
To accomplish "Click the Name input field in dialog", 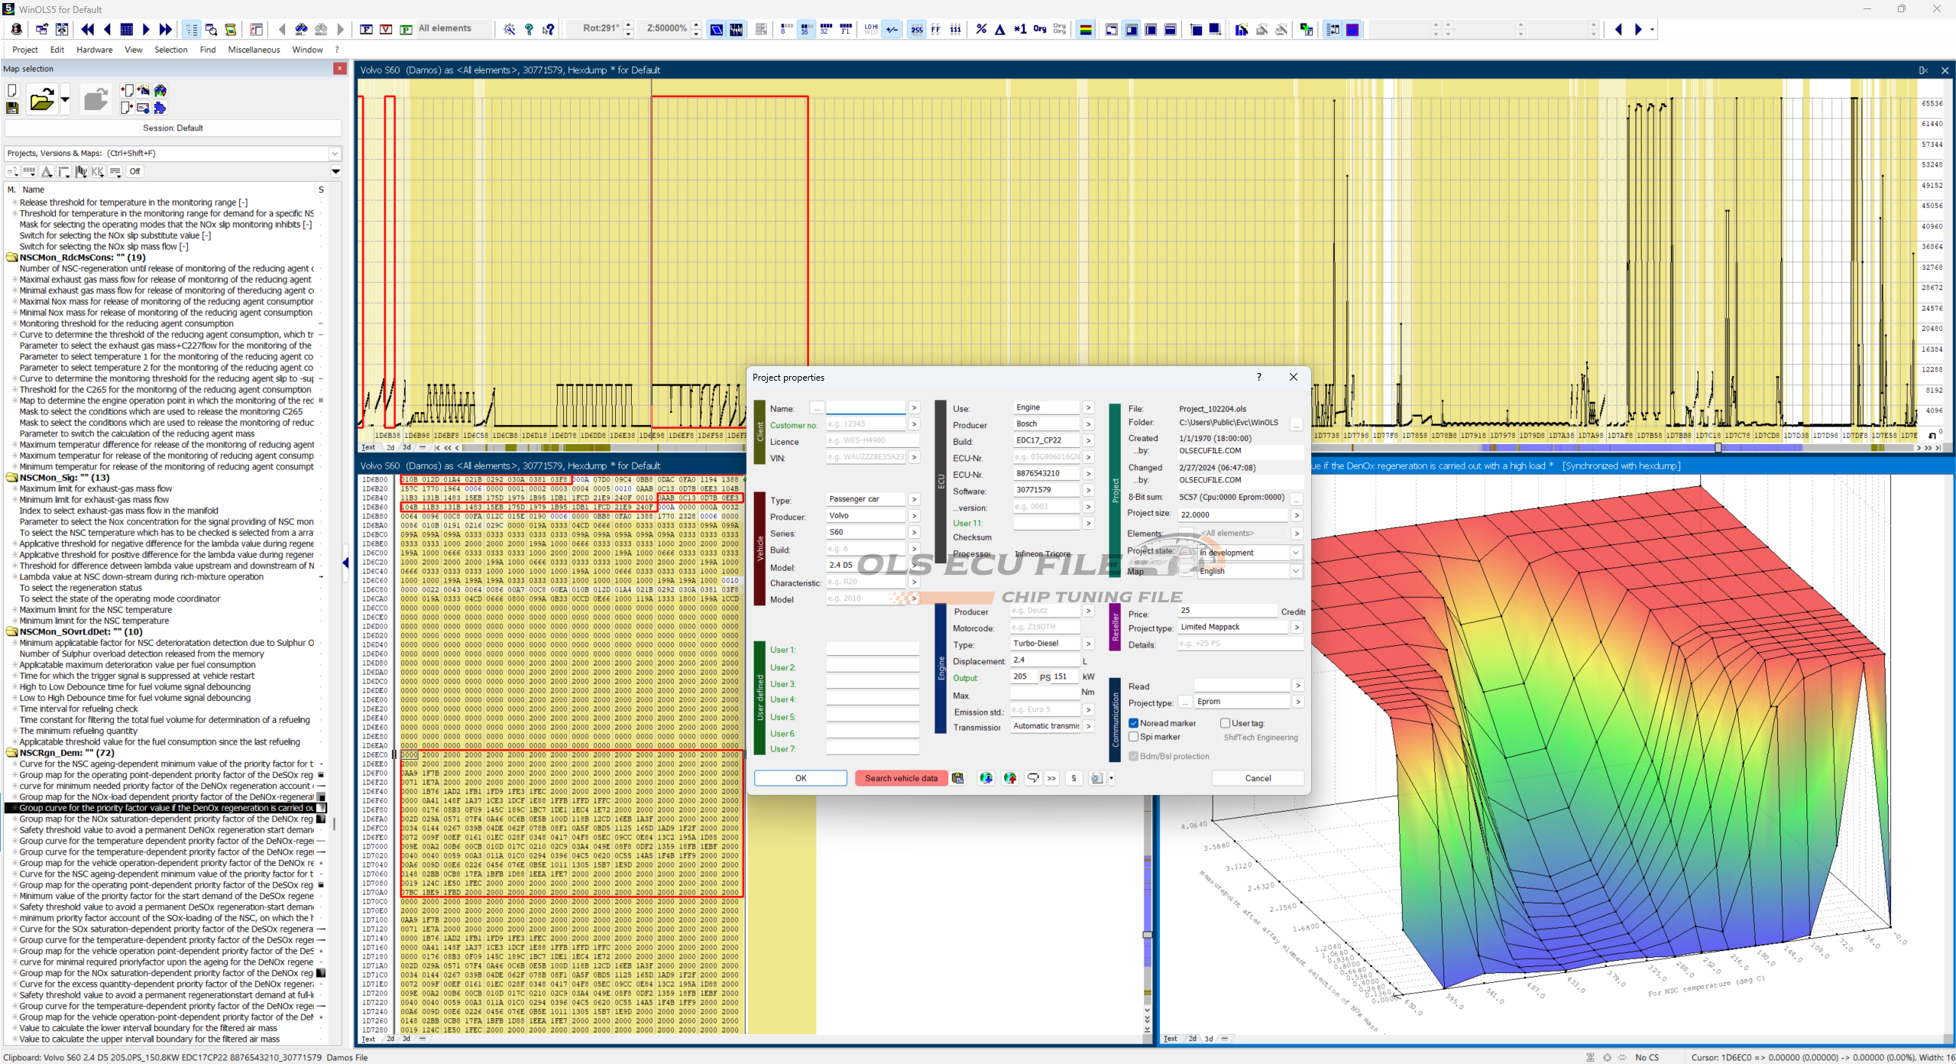I will pyautogui.click(x=866, y=408).
